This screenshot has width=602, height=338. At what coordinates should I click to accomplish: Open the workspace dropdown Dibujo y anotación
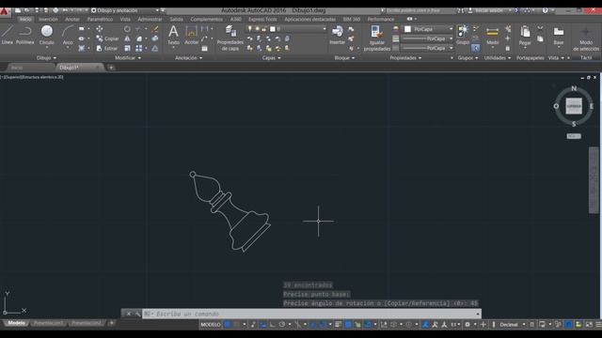[x=125, y=10]
